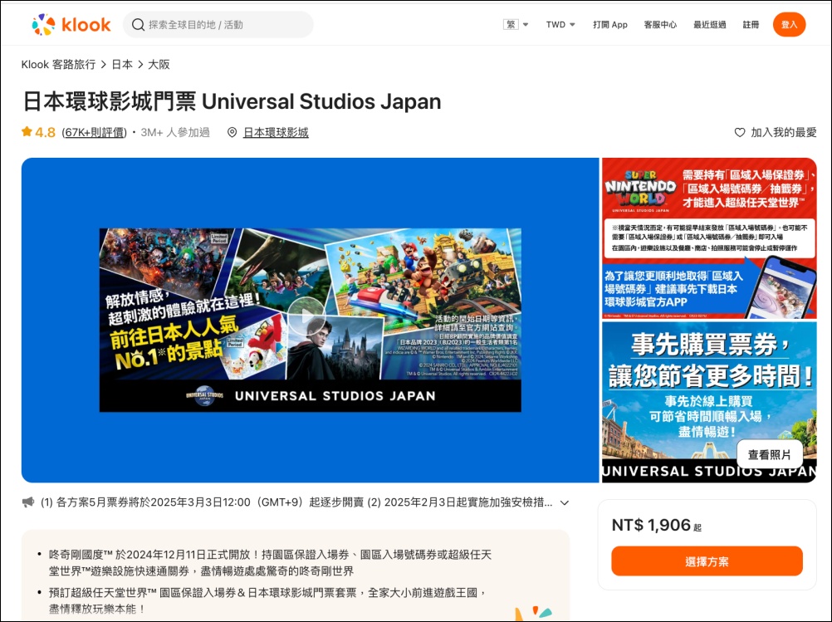The height and width of the screenshot is (622, 832).
Task: Click the 選擇方案 select package button
Action: tap(707, 561)
